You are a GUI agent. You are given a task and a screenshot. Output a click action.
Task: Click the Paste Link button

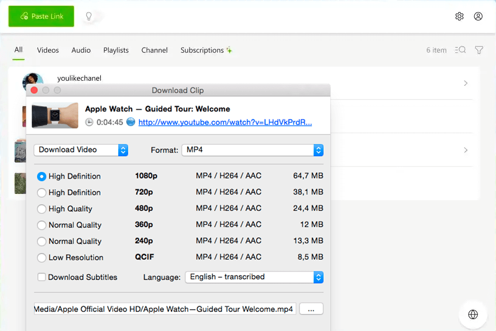(x=41, y=17)
